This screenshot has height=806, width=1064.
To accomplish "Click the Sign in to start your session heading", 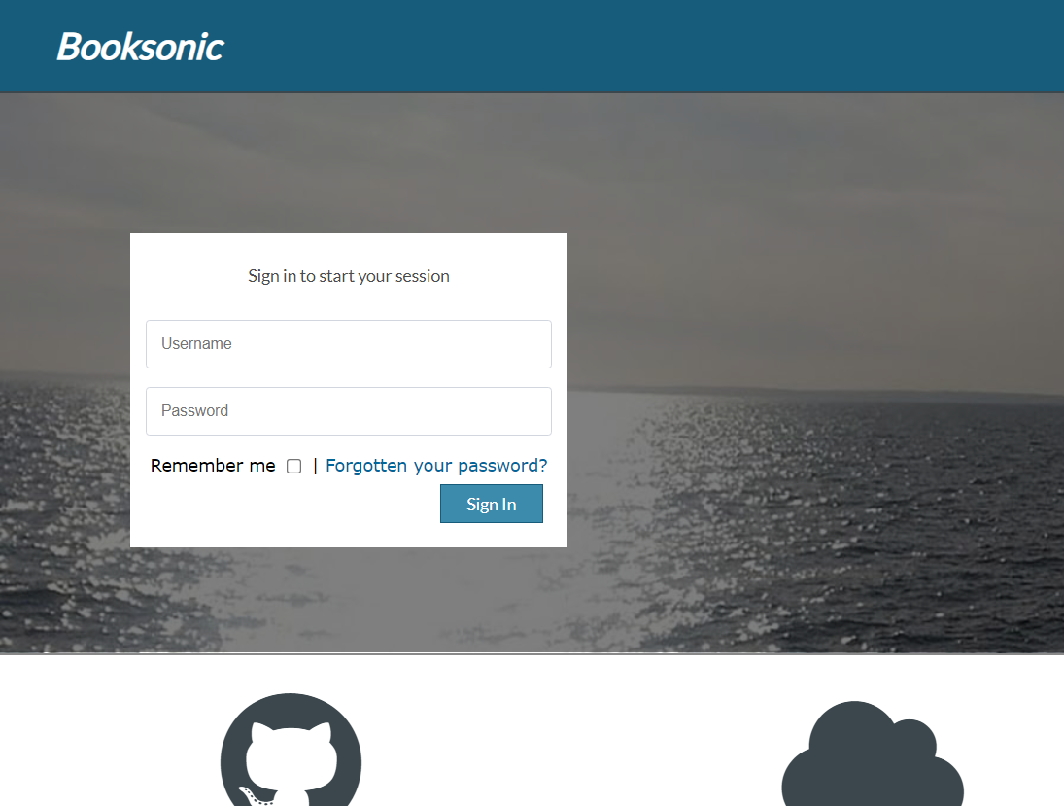I will tap(349, 276).
